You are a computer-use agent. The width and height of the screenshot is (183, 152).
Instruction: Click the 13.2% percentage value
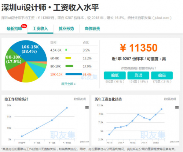tap(87, 58)
